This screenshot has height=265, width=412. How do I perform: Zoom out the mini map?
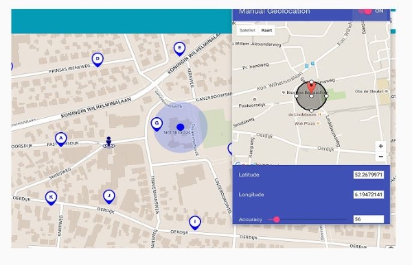(380, 157)
